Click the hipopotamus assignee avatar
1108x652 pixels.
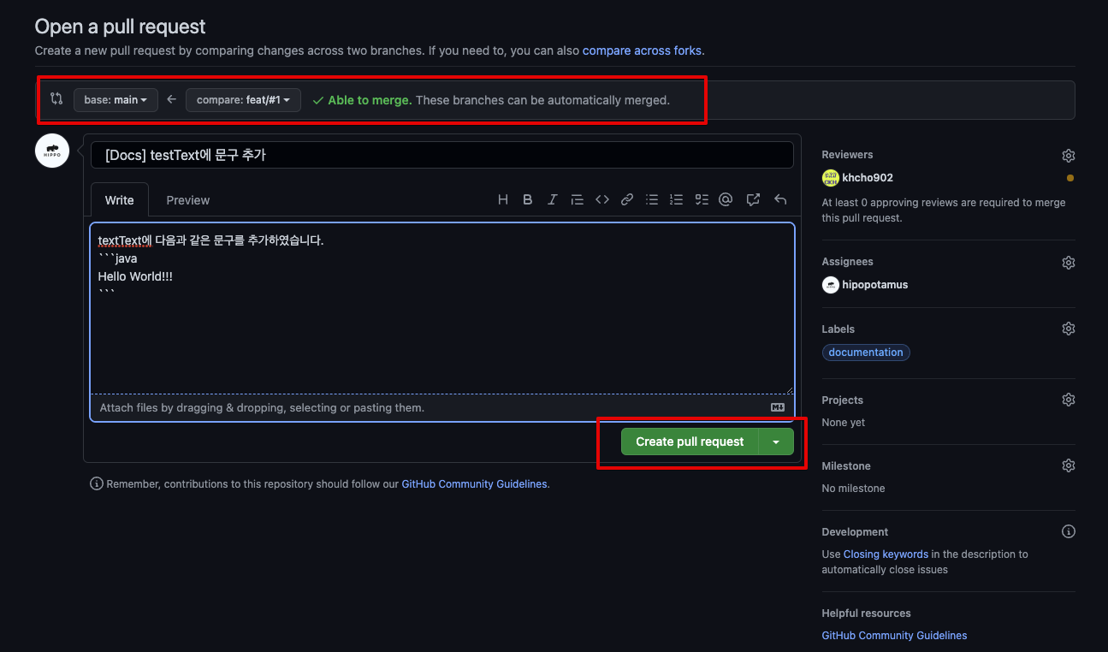click(830, 285)
